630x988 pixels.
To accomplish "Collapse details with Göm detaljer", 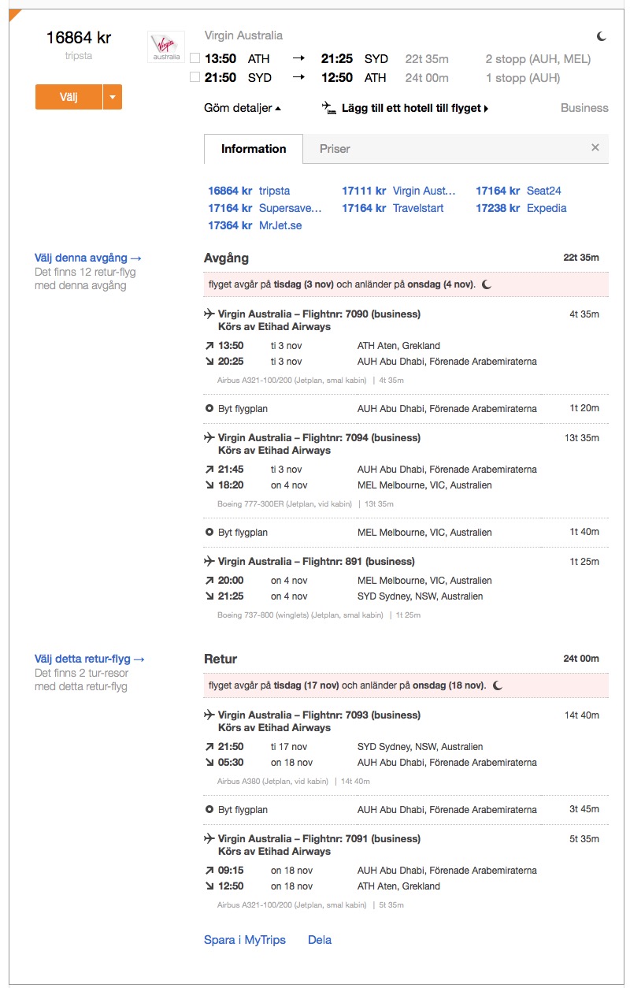I will pyautogui.click(x=243, y=108).
